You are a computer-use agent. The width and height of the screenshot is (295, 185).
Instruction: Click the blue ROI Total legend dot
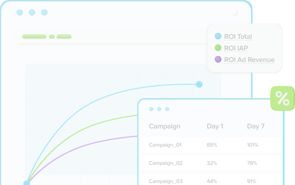coord(218,36)
